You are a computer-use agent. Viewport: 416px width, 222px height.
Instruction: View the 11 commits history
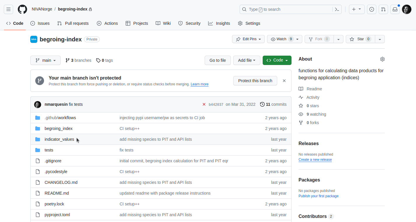(273, 104)
